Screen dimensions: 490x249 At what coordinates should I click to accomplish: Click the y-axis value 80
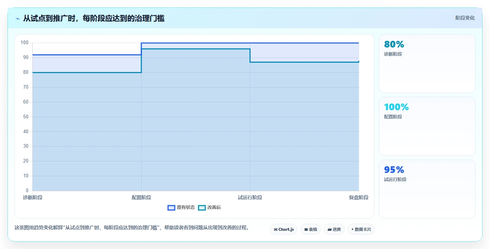(26, 72)
